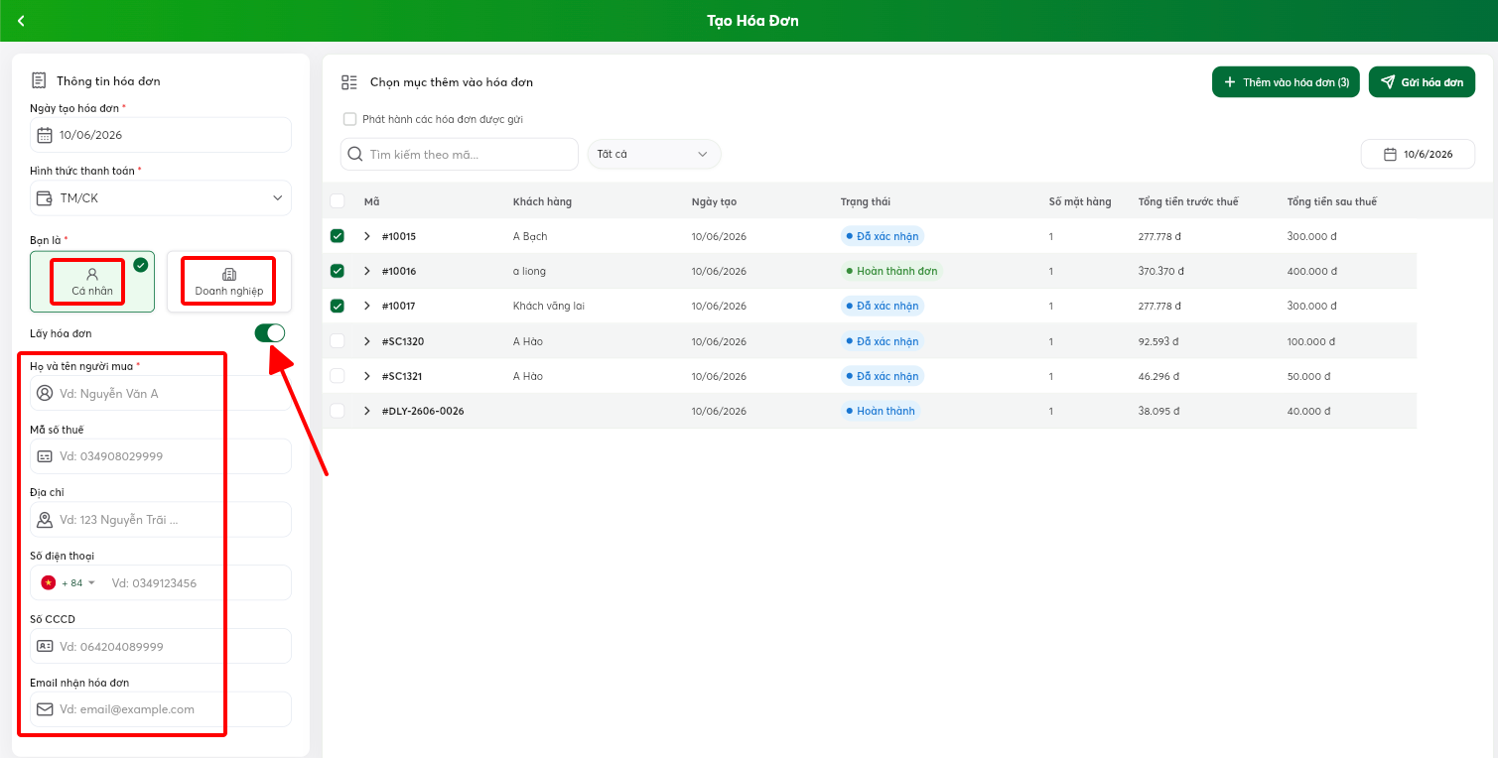
Task: Expand row #SC1320
Action: tap(367, 341)
